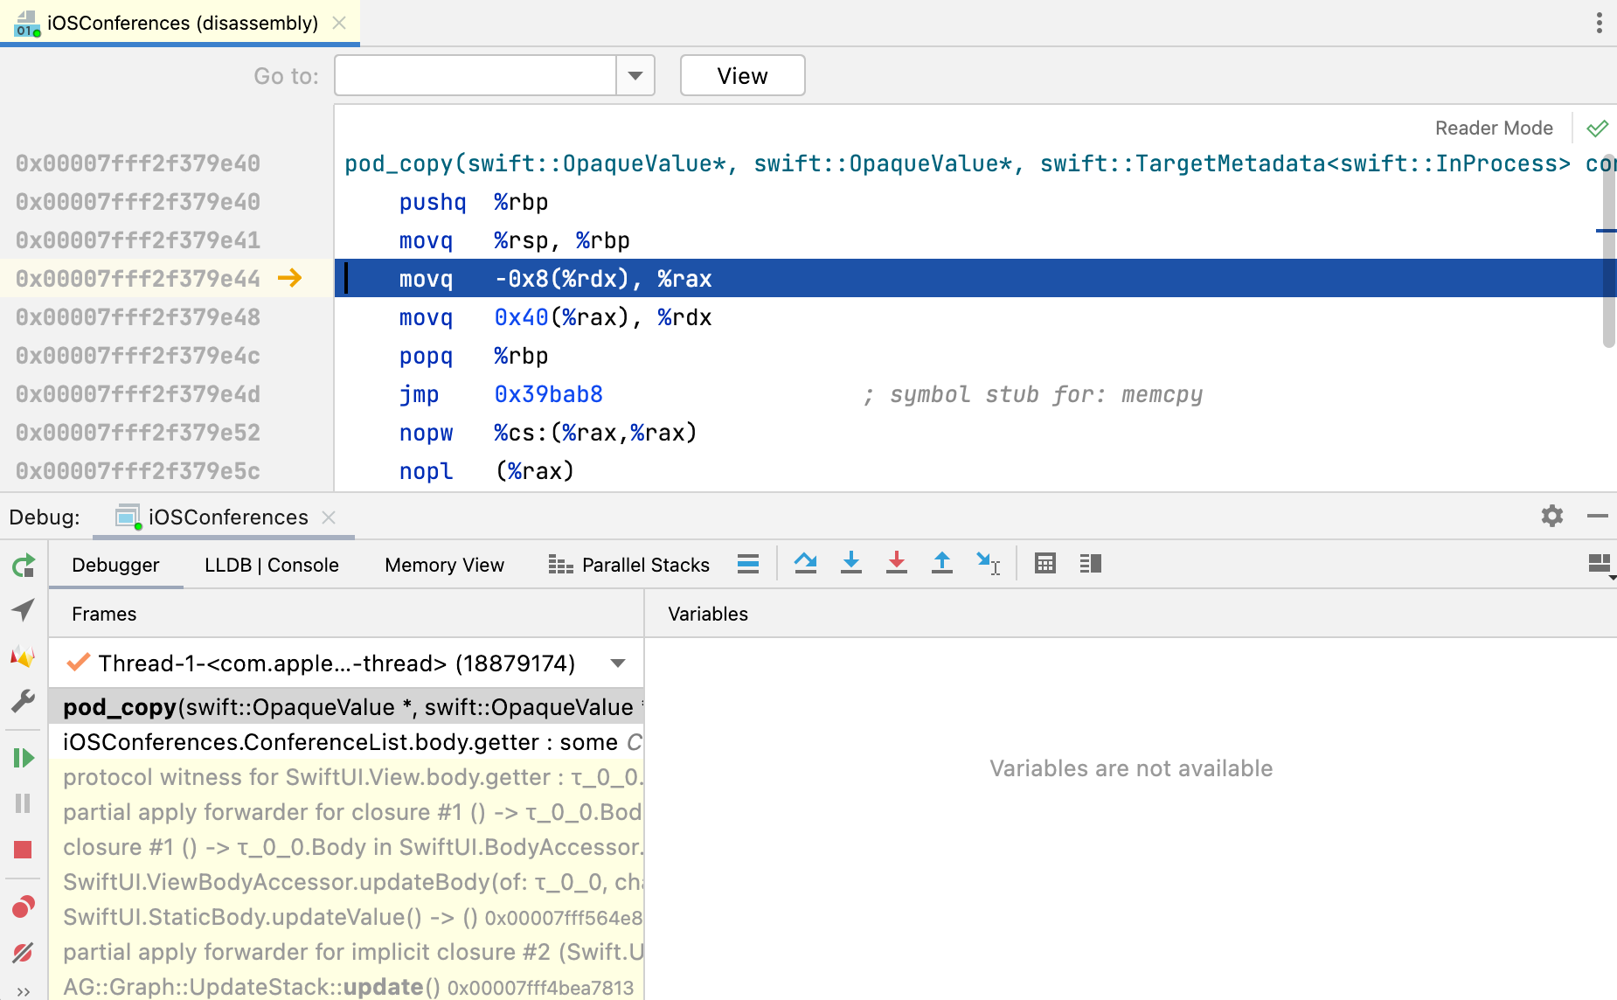Click the Step Into icon
Image resolution: width=1617 pixels, height=1000 pixels.
click(850, 564)
